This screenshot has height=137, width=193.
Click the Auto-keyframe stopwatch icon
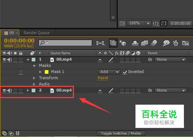click(176, 43)
